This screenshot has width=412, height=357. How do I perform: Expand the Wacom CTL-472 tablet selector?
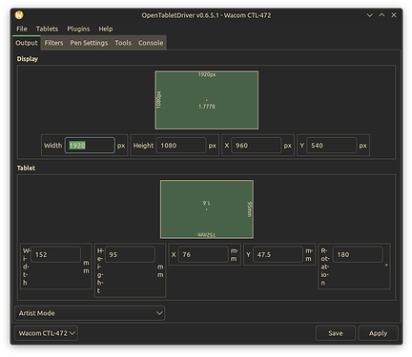[47, 333]
